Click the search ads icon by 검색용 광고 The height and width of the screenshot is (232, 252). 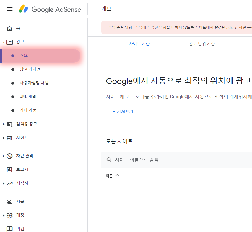tap(9, 124)
